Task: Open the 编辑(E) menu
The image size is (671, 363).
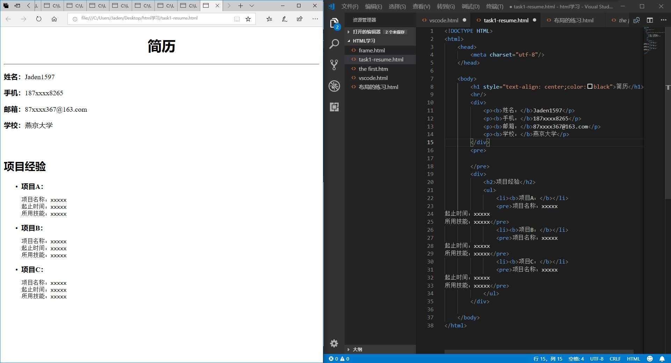Action: [374, 6]
